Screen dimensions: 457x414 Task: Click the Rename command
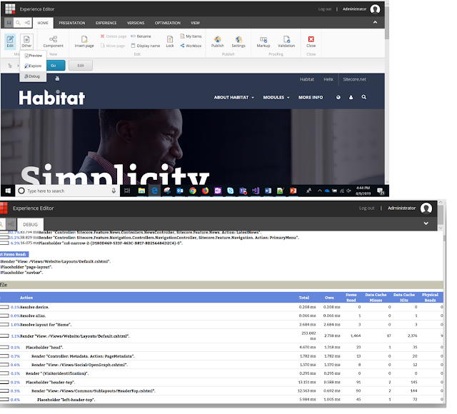141,36
